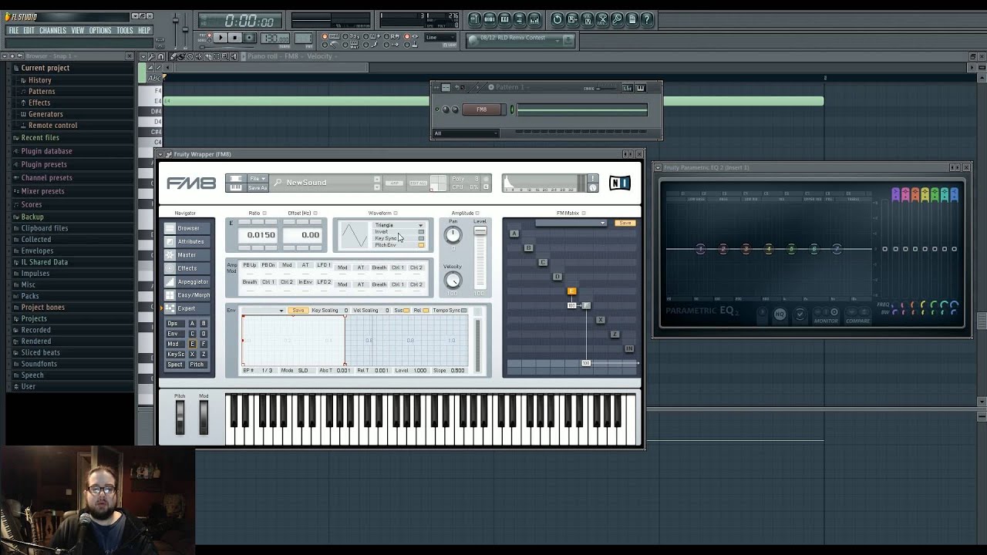Screen dimensions: 987x555
Task: Open the VIEW menu
Action: [78, 30]
